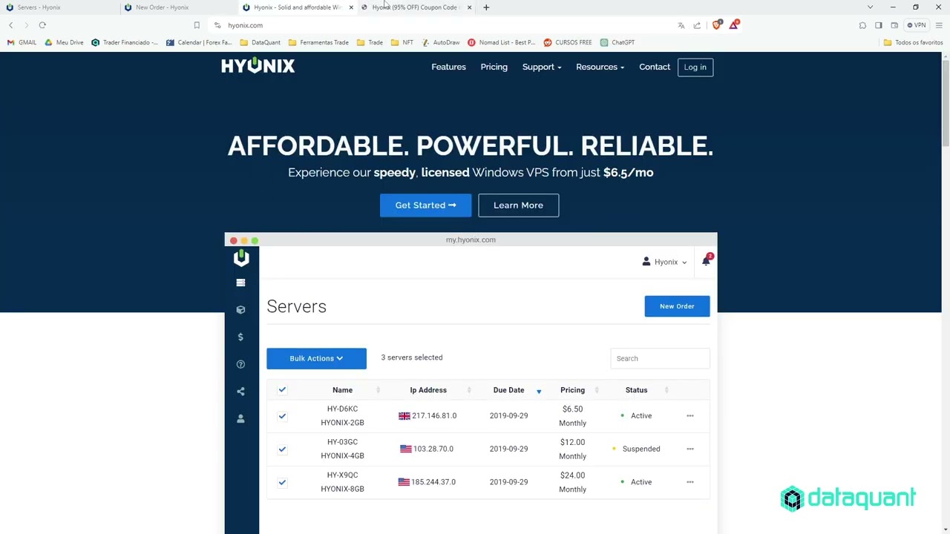Image resolution: width=950 pixels, height=534 pixels.
Task: Expand the Support dropdown menu
Action: coord(542,67)
